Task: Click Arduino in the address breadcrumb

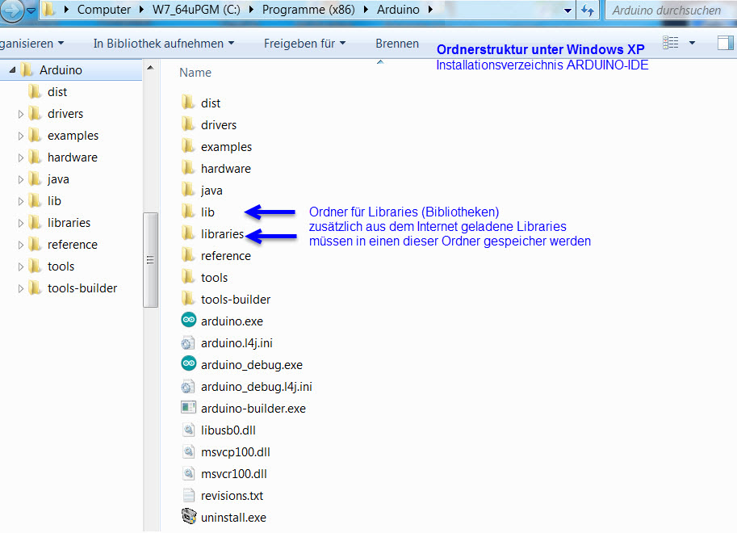Action: (x=398, y=10)
